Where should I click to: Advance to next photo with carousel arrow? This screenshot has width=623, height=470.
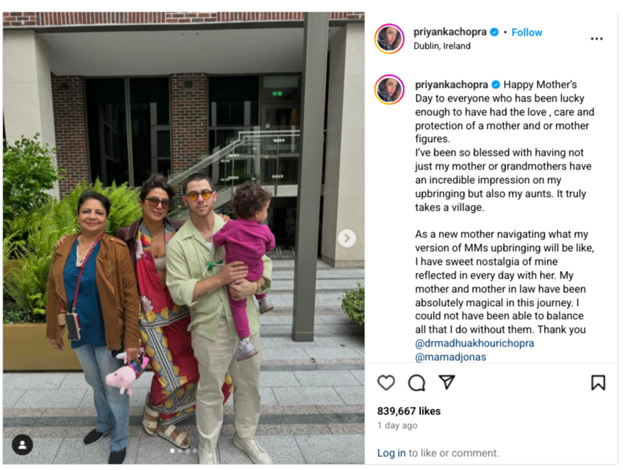[347, 238]
